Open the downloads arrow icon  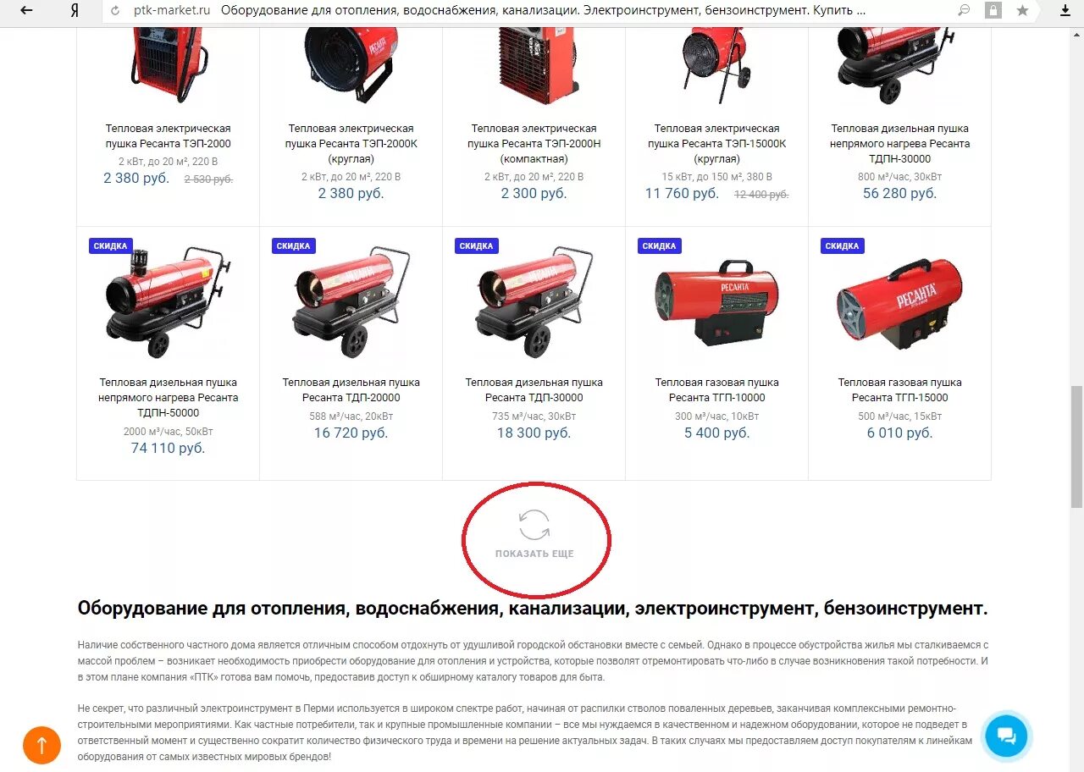[1065, 11]
